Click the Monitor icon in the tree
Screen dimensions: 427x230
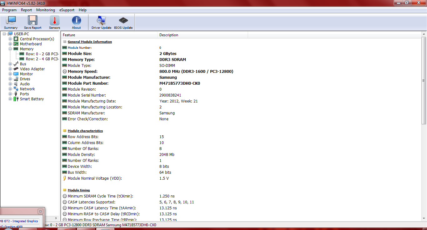[16, 74]
